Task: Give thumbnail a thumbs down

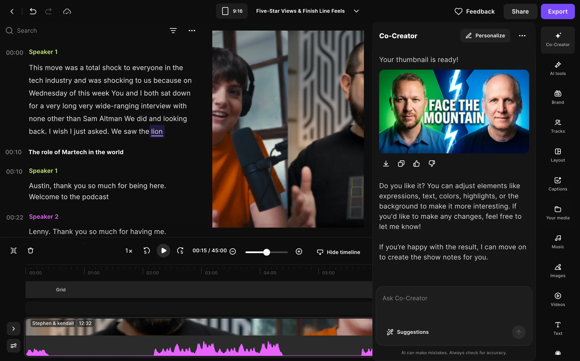Action: (432, 163)
